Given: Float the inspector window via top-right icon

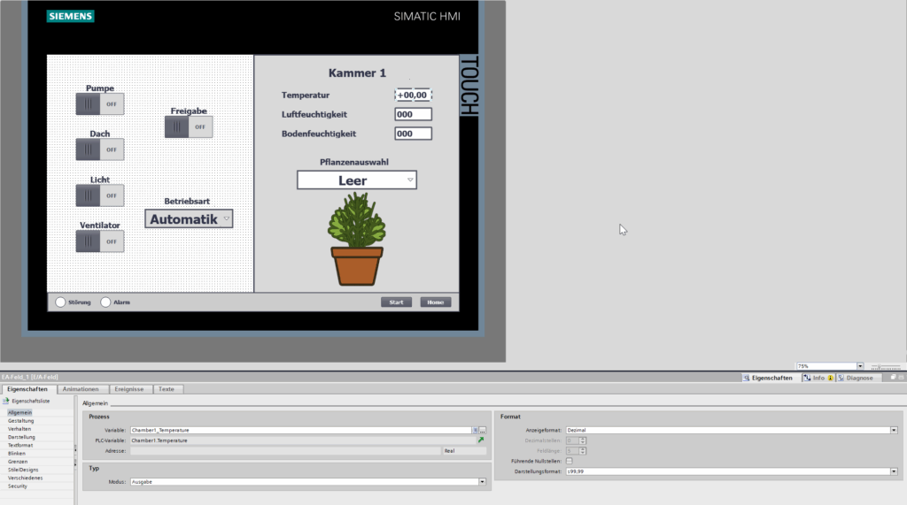Looking at the screenshot, I should click(x=893, y=378).
